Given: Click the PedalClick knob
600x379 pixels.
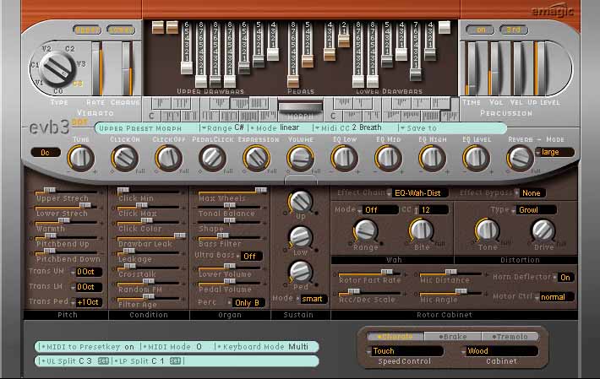Looking at the screenshot, I should (212, 158).
